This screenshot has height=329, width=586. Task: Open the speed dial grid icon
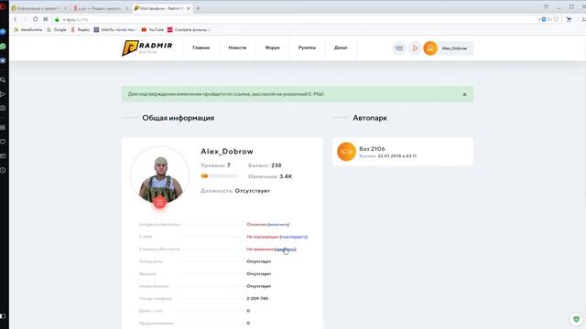45,19
